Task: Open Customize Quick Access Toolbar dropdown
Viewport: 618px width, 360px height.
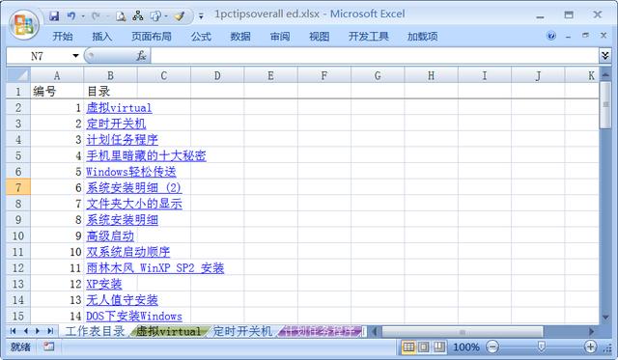Action: pyautogui.click(x=201, y=16)
